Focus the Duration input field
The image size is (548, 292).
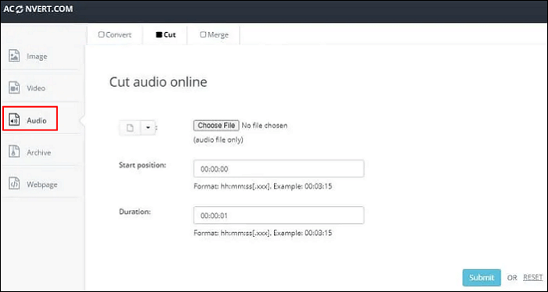click(279, 215)
